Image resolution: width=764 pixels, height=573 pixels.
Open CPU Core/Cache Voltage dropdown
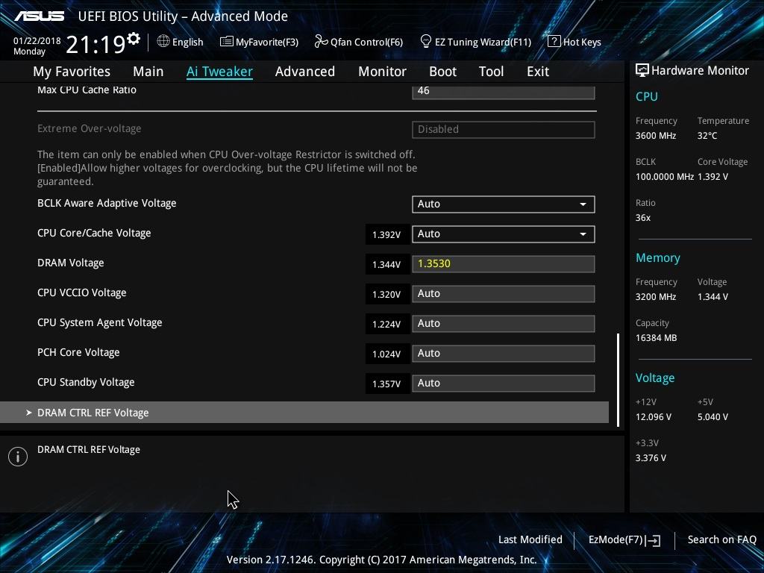[504, 234]
